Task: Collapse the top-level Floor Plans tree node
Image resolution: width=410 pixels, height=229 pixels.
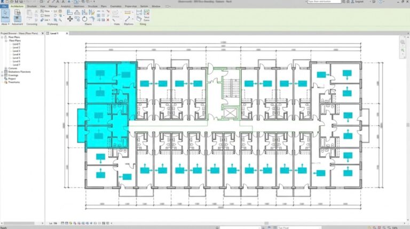Action: click(2, 37)
